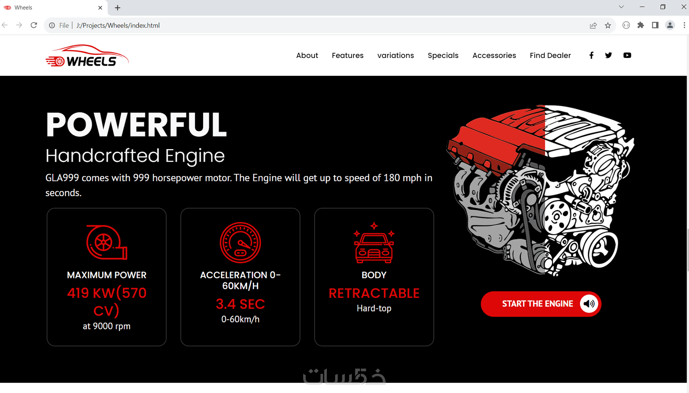Open the Twitter social icon

pos(608,56)
